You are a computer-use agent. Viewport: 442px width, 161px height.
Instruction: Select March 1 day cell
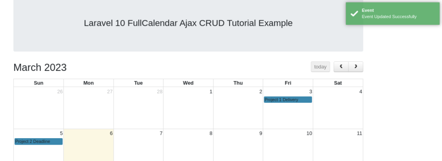188,108
